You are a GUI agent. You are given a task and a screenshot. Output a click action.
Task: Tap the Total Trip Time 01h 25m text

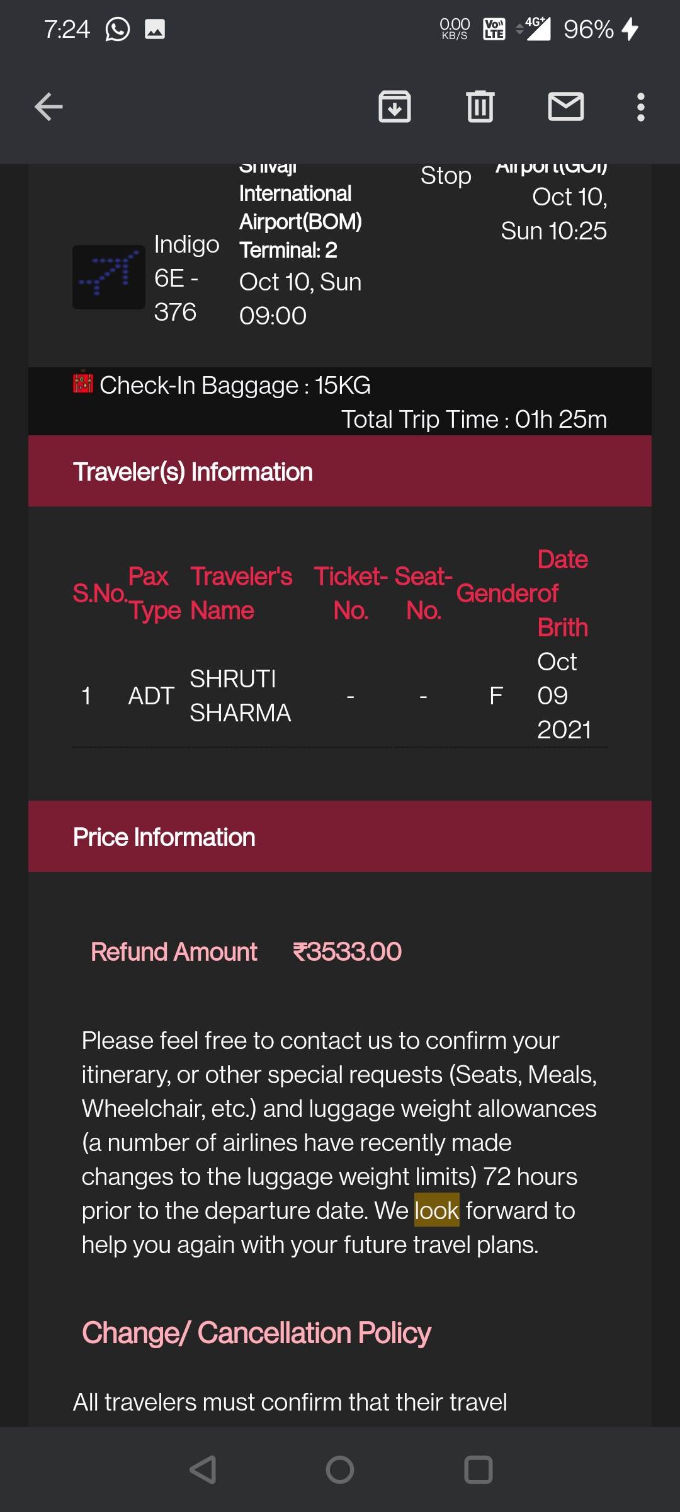(x=473, y=419)
